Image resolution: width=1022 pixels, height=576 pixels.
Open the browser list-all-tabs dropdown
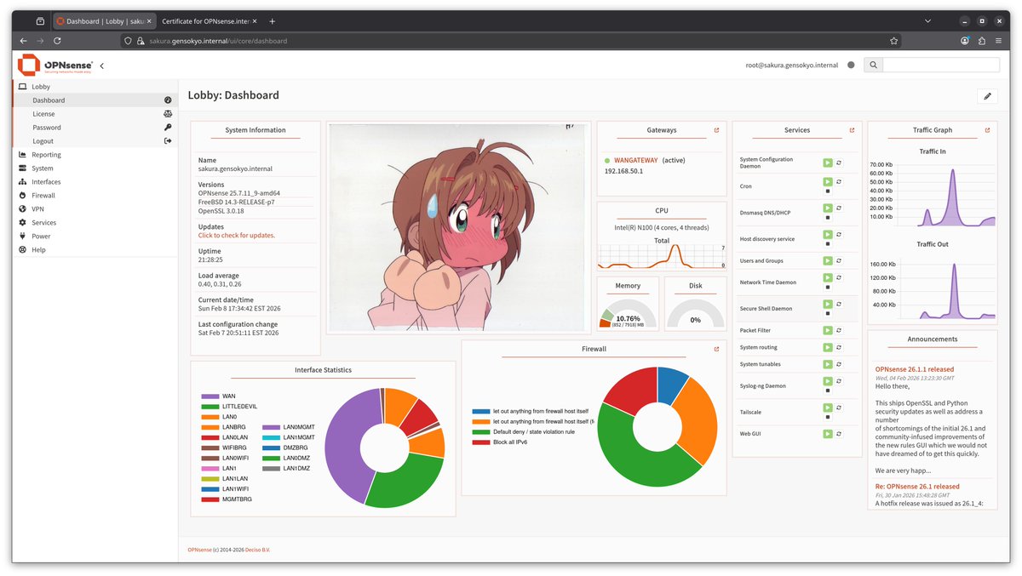(x=927, y=20)
